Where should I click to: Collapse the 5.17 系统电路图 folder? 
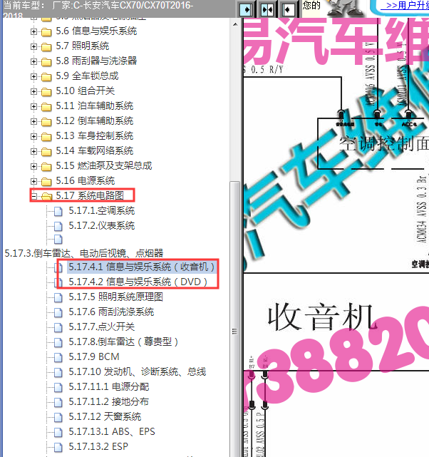33,196
